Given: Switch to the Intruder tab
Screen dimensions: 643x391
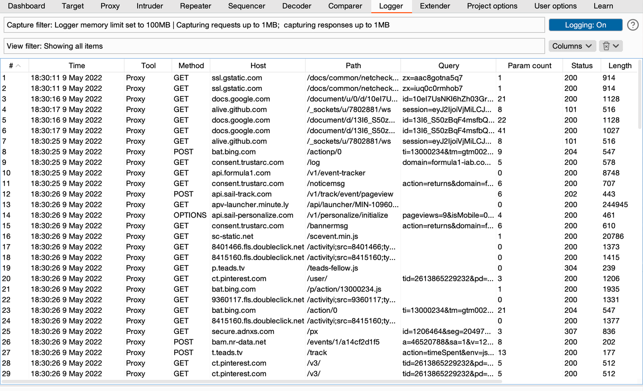Looking at the screenshot, I should pos(150,6).
